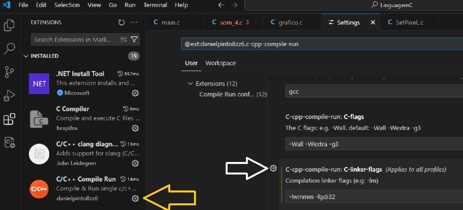
Task: Manage C Compiler extension gear
Action: (135, 128)
